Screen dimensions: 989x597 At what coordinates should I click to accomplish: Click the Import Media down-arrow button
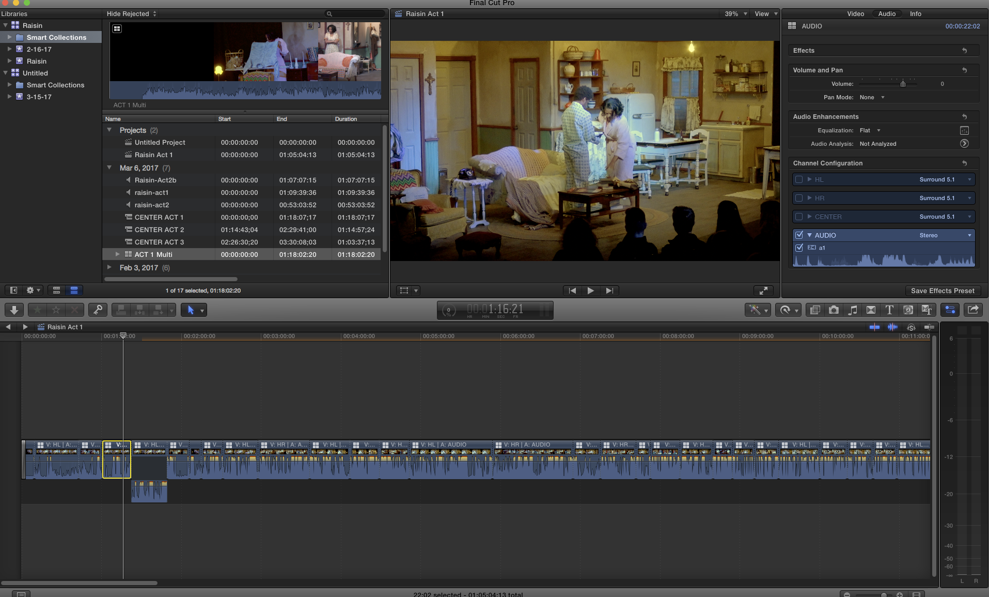click(14, 310)
